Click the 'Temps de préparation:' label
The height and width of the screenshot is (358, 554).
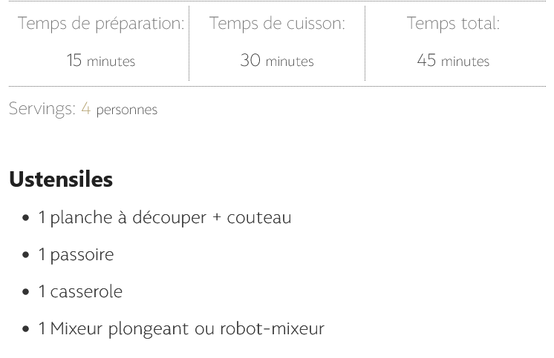click(100, 24)
